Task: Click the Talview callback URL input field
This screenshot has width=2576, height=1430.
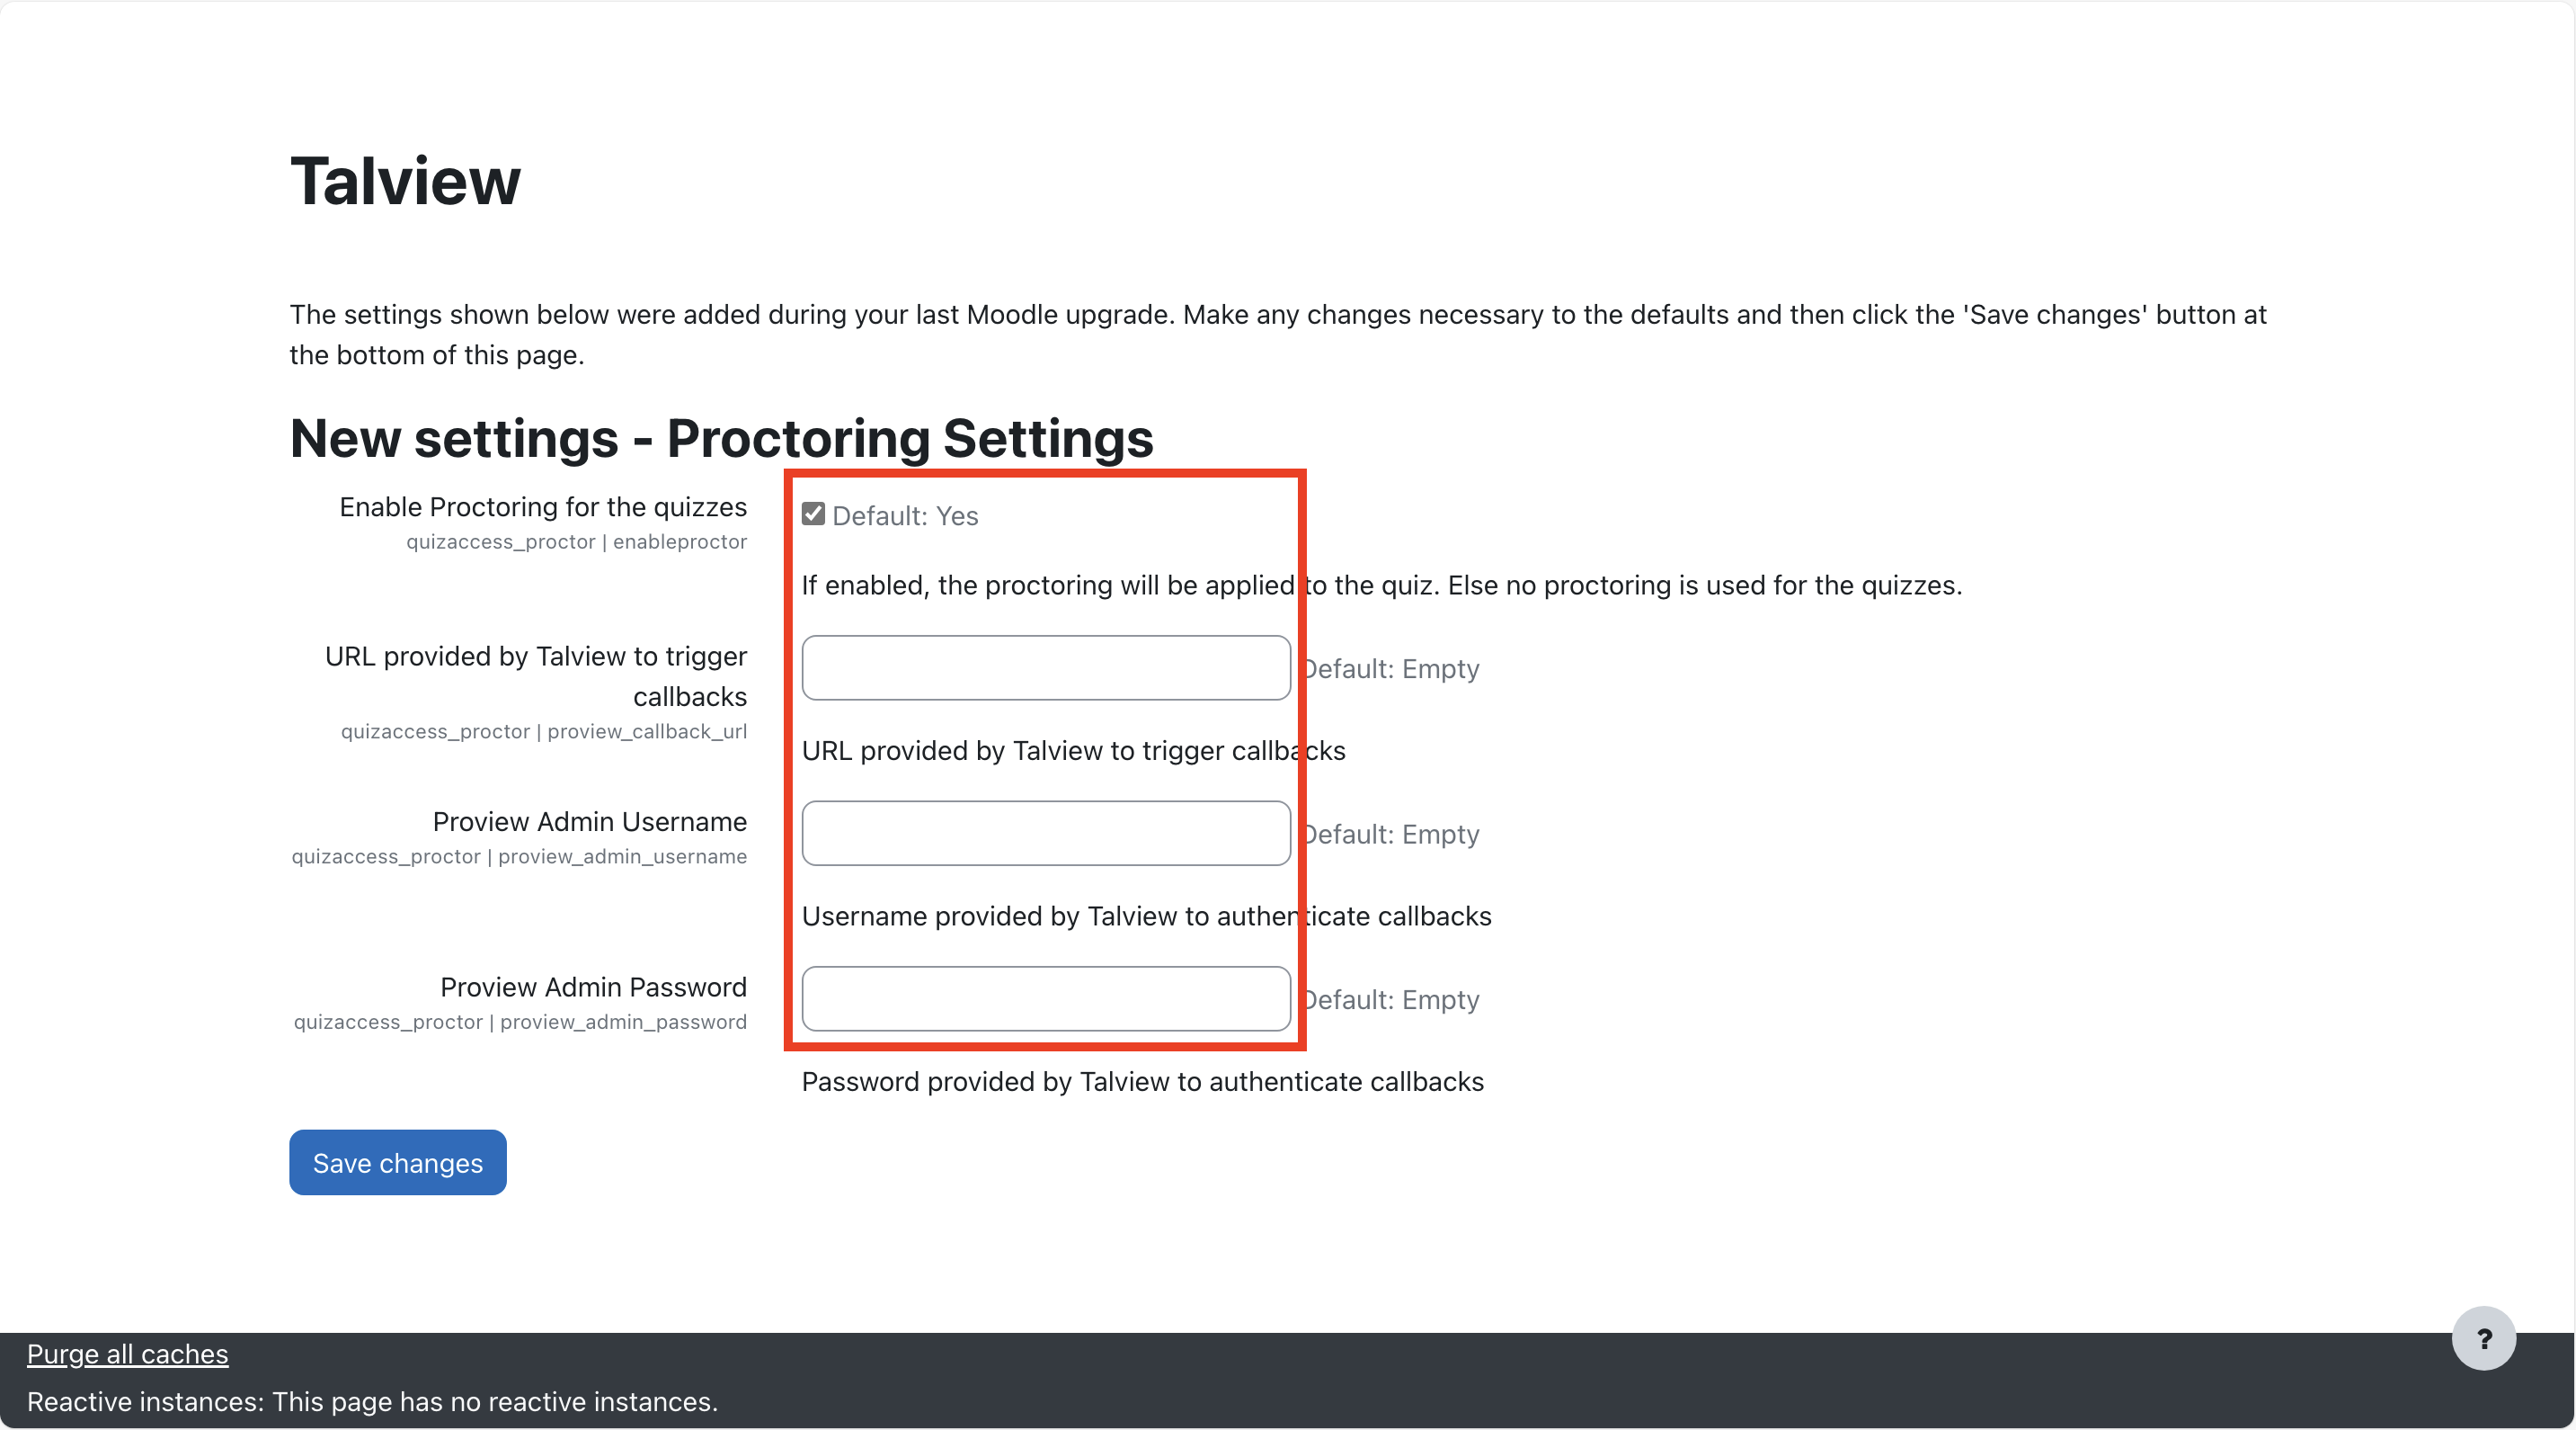Action: pos(1045,667)
